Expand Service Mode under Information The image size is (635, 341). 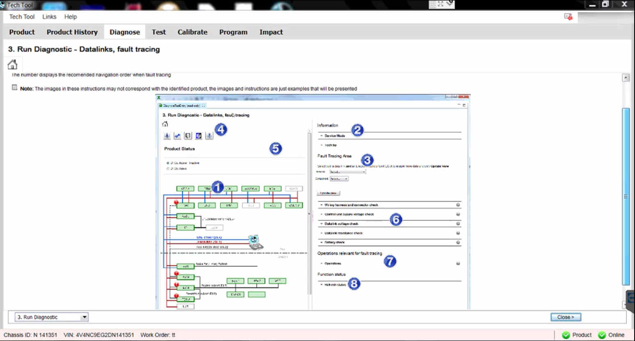(x=322, y=136)
